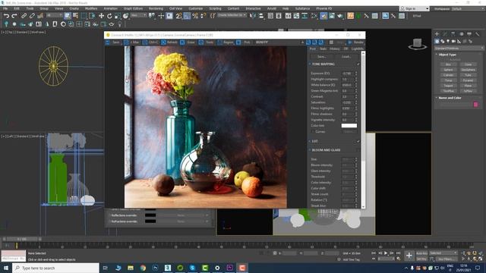
Task: Click the Render Production teapot icon
Action: click(x=340, y=16)
